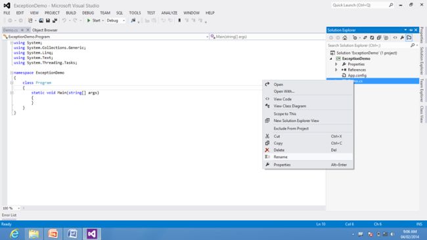This screenshot has height=240, width=427.
Task: Open the Team Explorer side tab
Action: (x=422, y=90)
